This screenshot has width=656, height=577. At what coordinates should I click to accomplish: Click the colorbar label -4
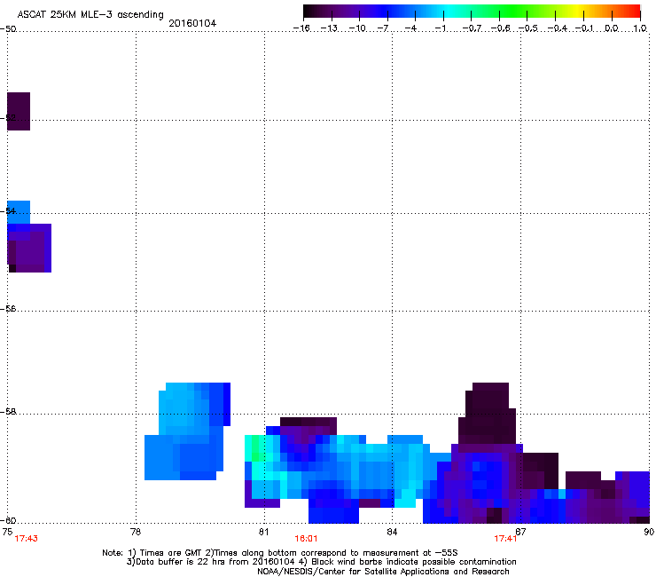tap(410, 28)
